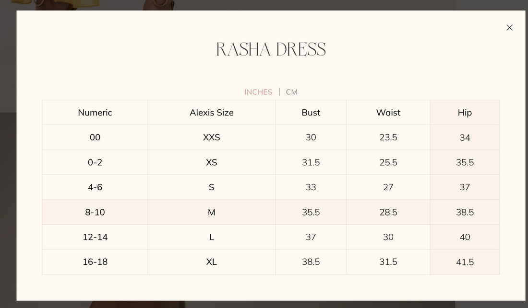Click waist value 27 for size S

[388, 187]
